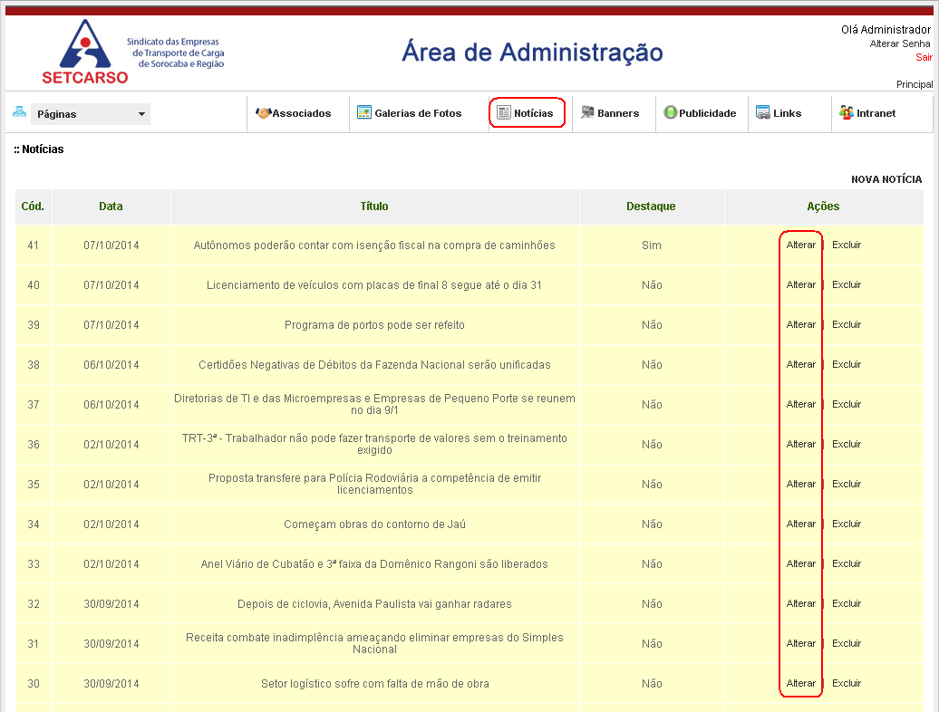
Task: Open the Intranet section
Action: pyautogui.click(x=876, y=113)
